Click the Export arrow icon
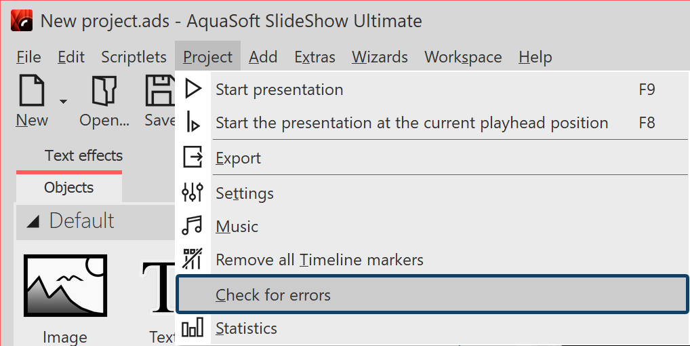This screenshot has height=346, width=690. click(x=193, y=158)
